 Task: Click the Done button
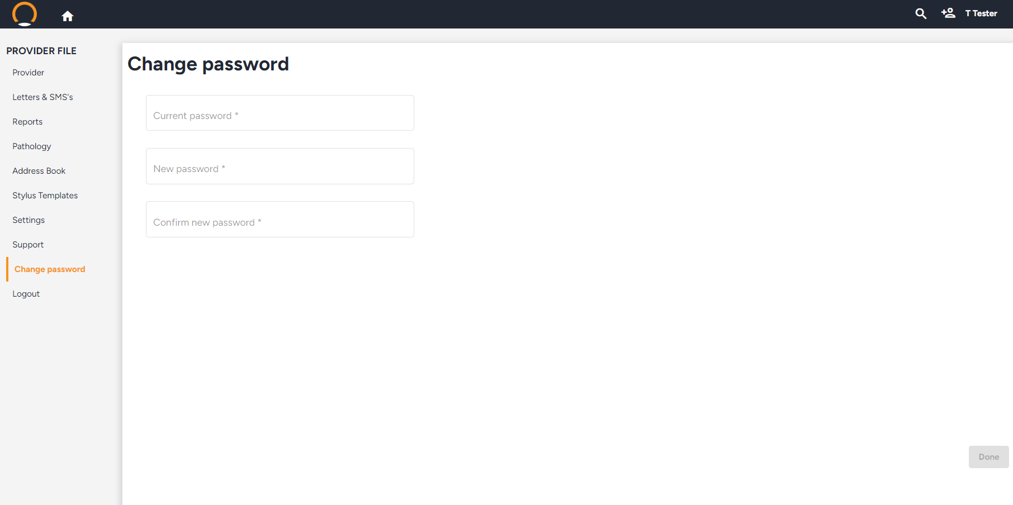tap(988, 457)
